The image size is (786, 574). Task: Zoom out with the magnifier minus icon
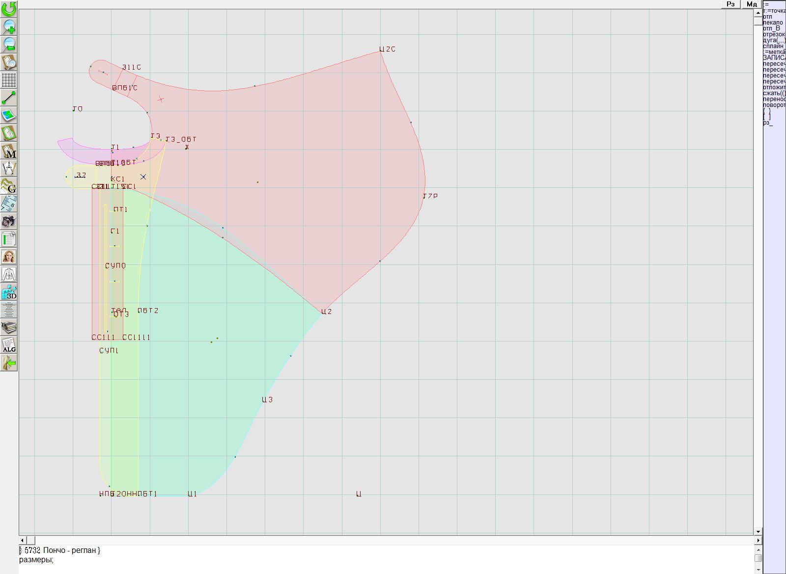click(9, 45)
